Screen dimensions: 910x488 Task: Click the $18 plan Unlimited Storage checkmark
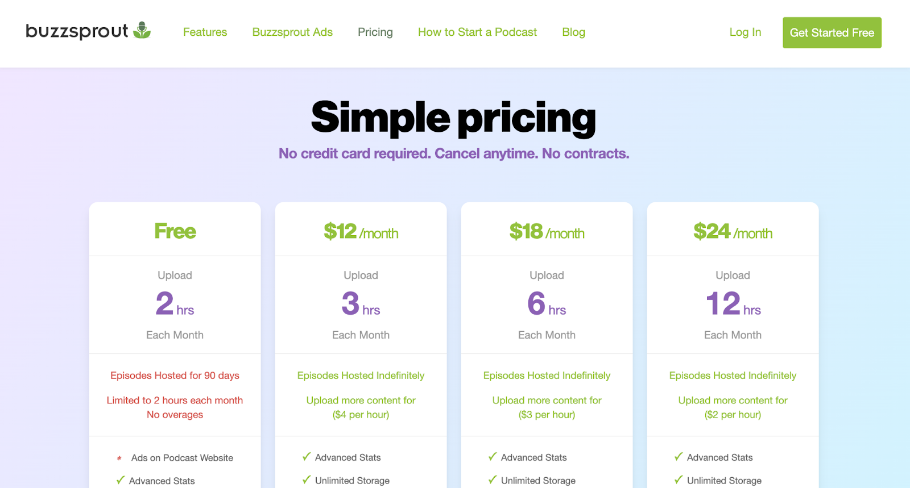tap(493, 480)
